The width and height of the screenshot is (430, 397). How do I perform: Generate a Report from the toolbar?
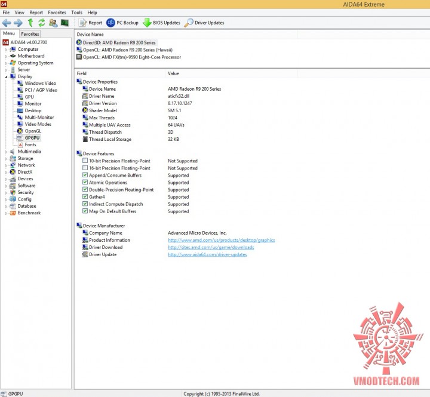pyautogui.click(x=90, y=23)
